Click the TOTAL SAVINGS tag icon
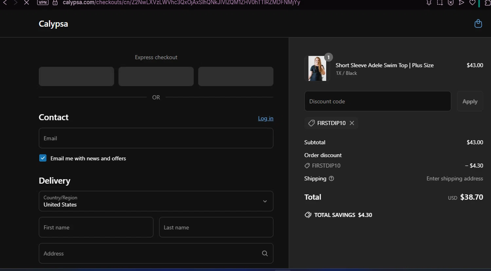The height and width of the screenshot is (271, 491). pos(308,215)
